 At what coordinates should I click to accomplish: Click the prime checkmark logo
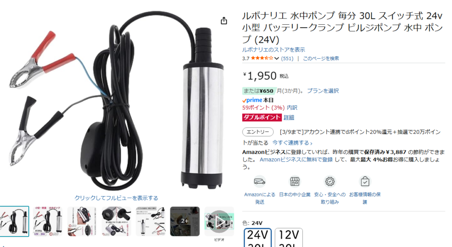tap(252, 100)
